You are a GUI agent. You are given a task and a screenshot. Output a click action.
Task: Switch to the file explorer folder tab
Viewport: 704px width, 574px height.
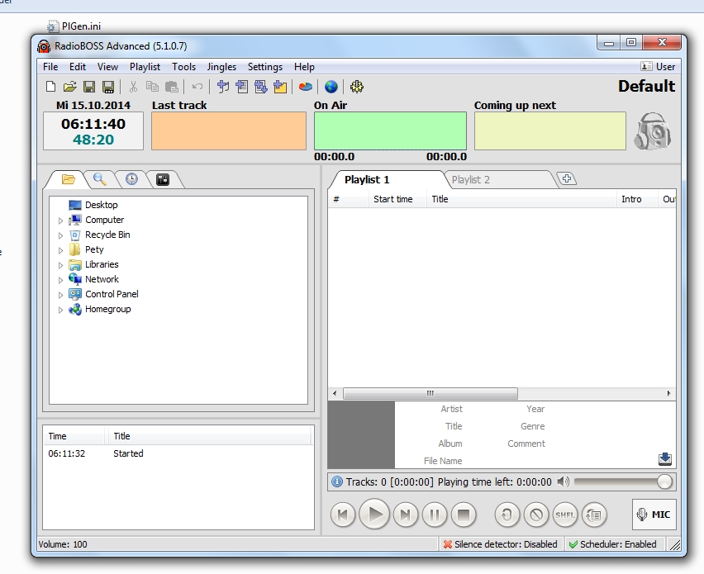point(69,179)
